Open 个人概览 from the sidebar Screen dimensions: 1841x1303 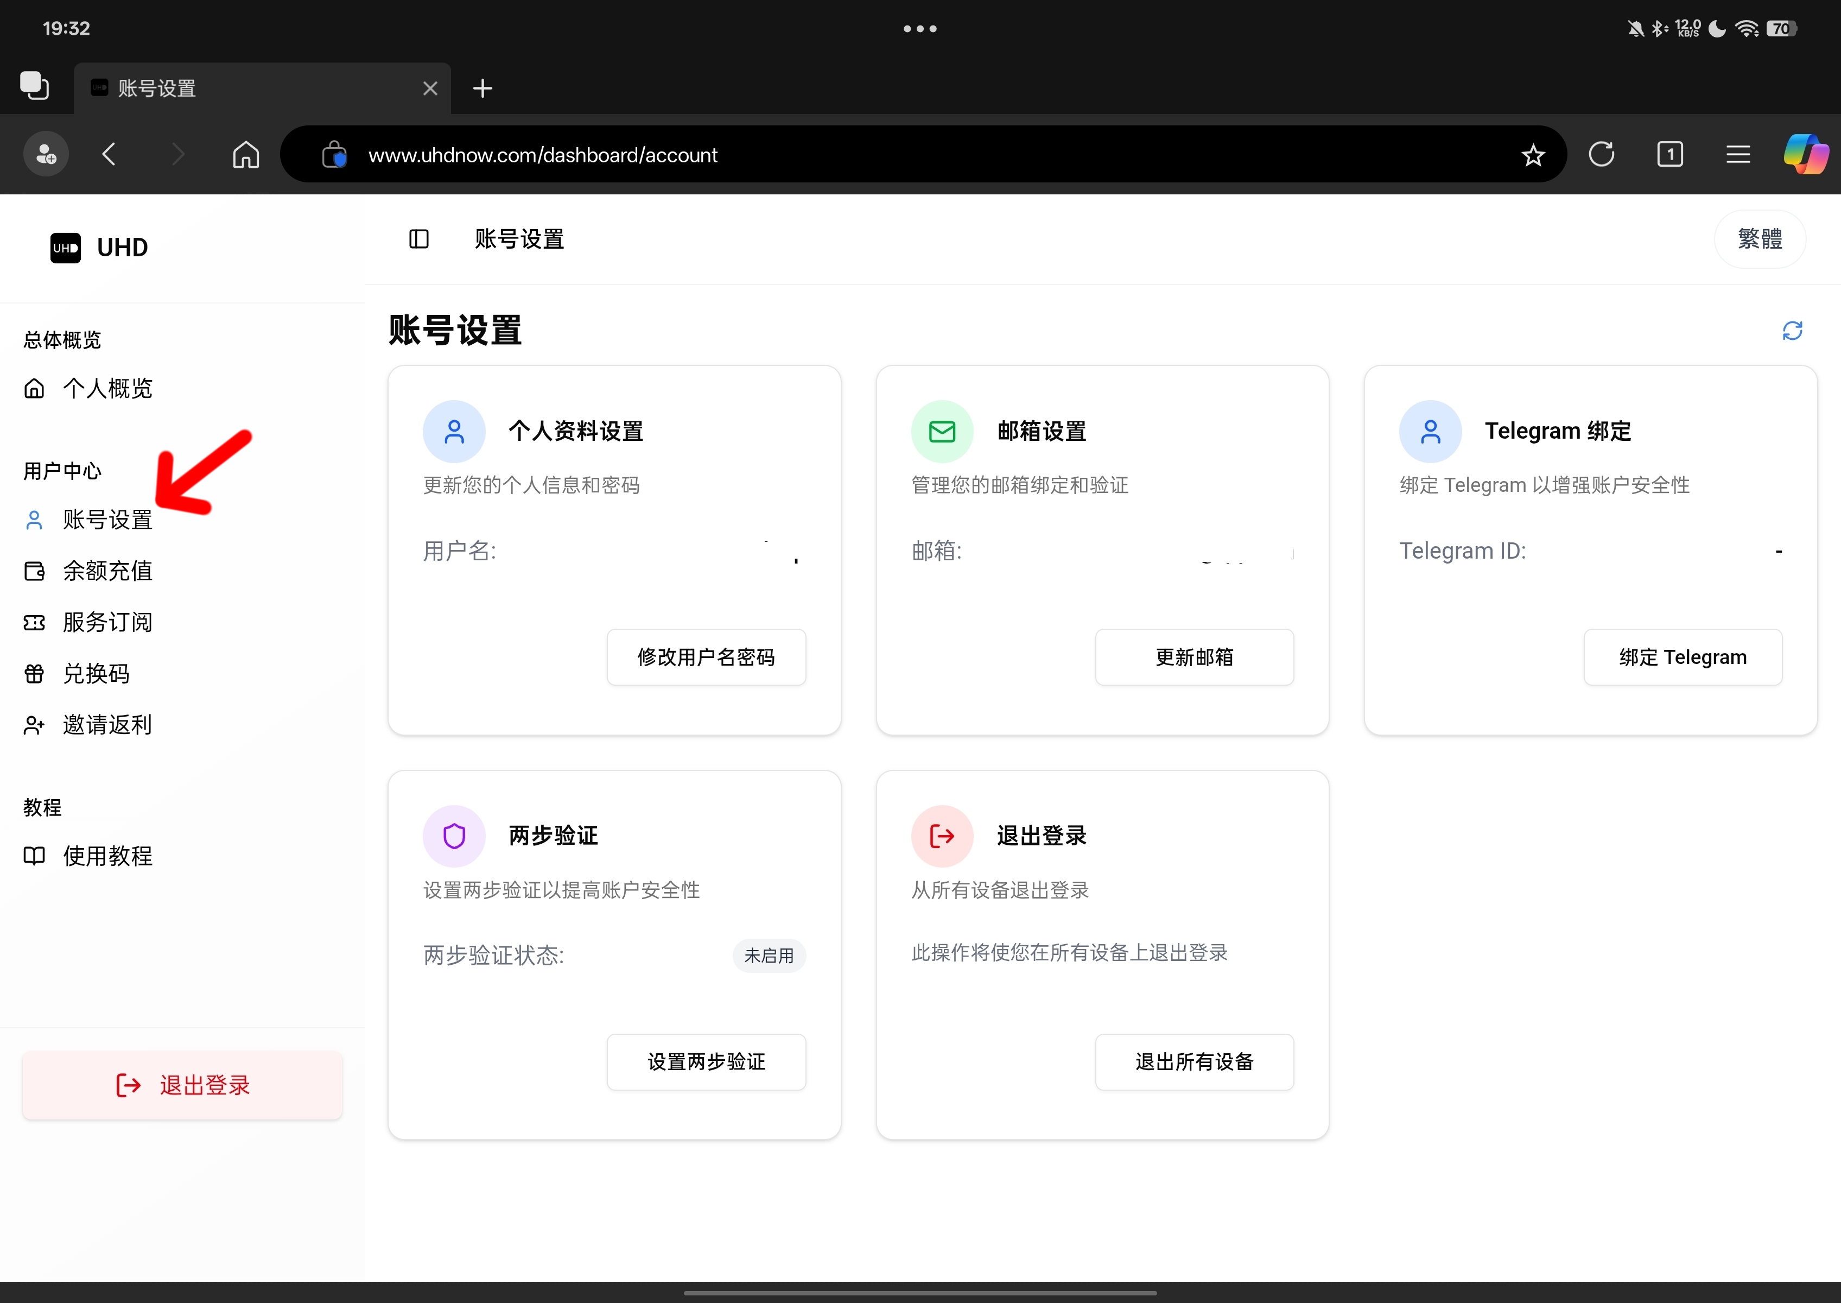tap(107, 388)
